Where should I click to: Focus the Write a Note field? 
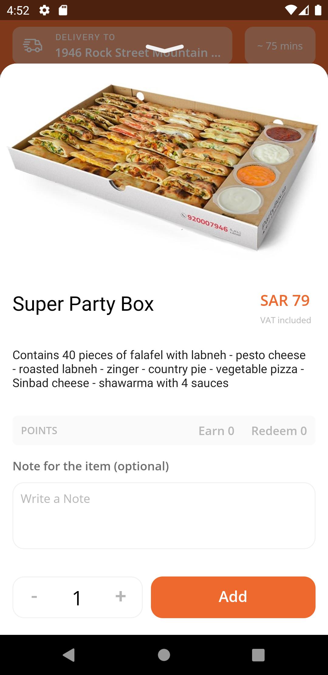(x=164, y=515)
